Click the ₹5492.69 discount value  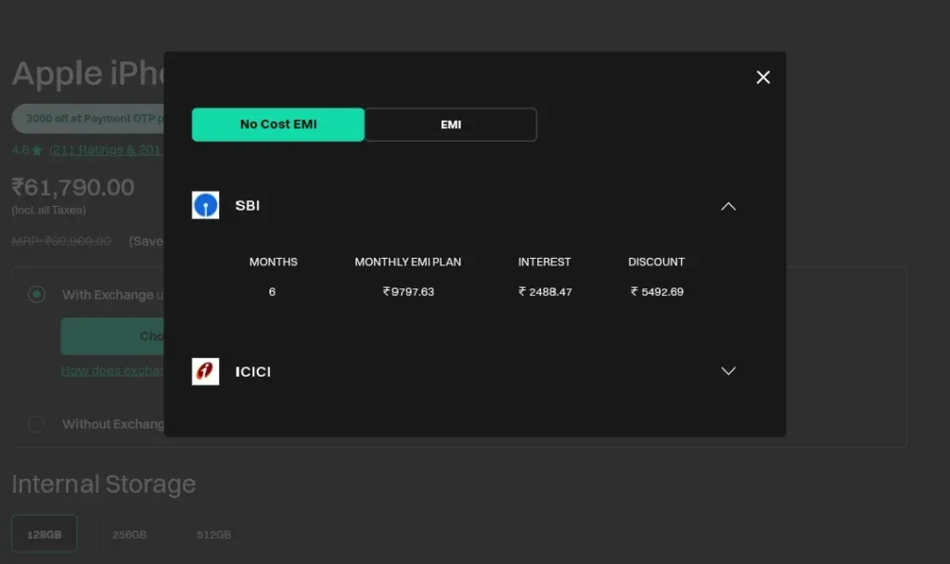point(657,291)
